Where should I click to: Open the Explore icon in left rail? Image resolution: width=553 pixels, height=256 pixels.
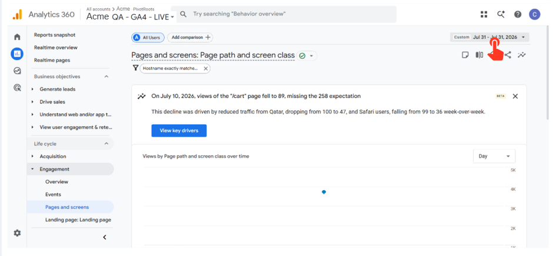click(x=17, y=71)
